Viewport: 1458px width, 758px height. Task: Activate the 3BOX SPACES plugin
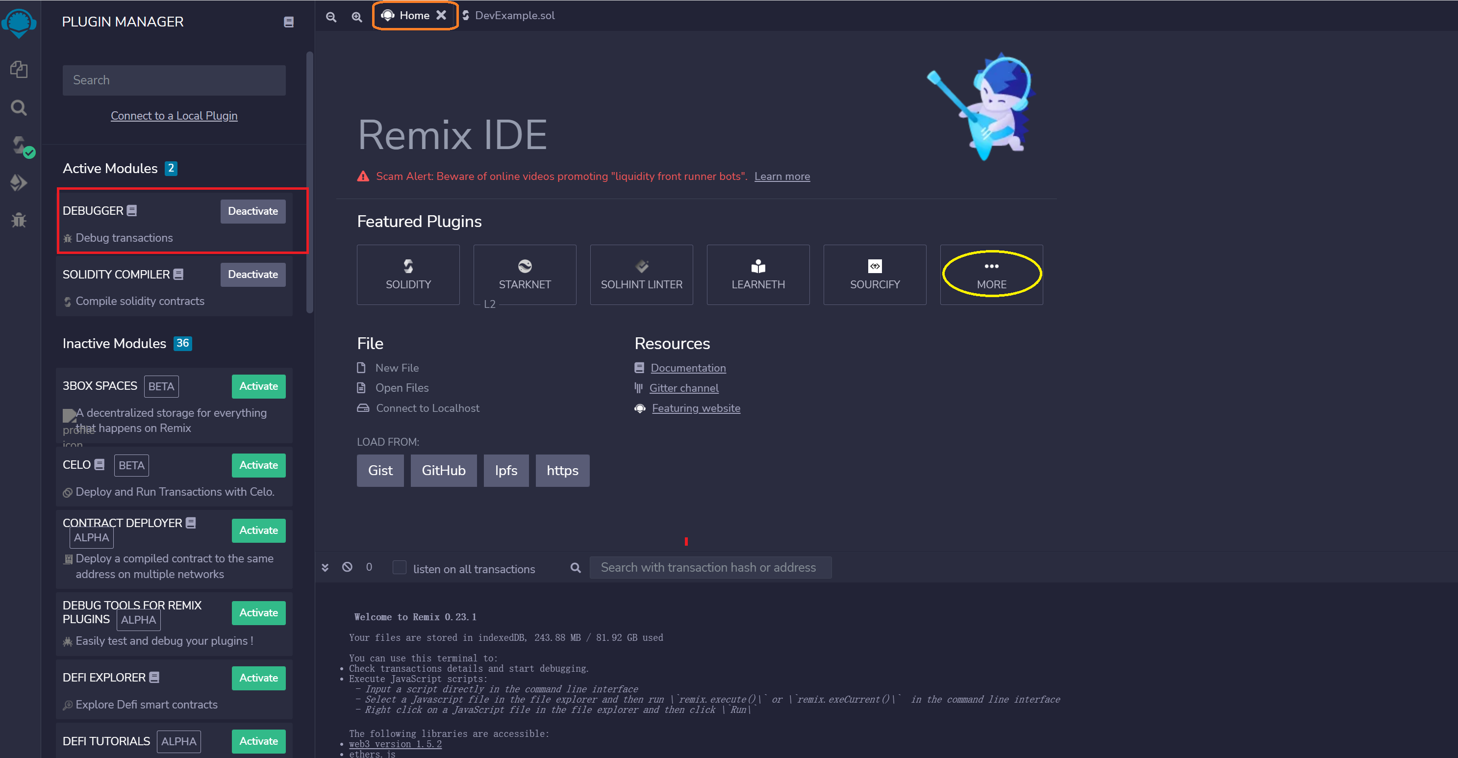[259, 386]
